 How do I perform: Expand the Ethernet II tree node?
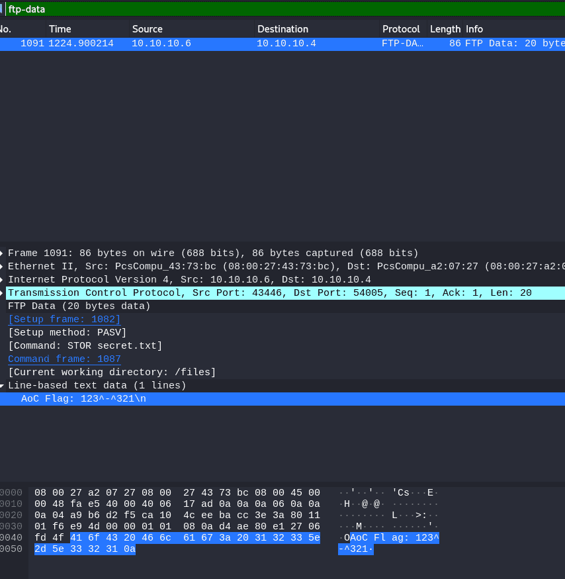(x=2, y=266)
